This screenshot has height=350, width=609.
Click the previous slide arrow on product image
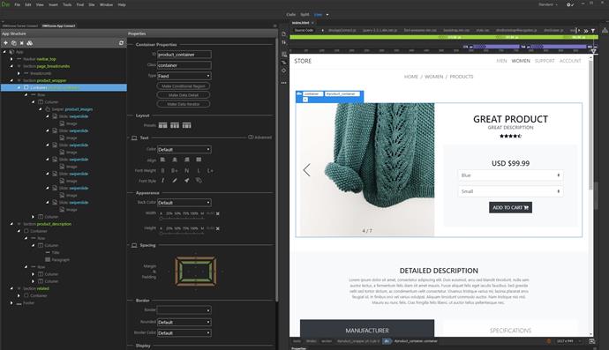[x=307, y=169]
